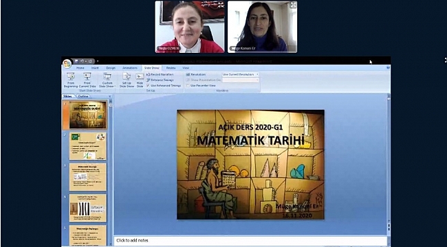
Task: Open the Custom Slide Show dropdown
Action: (x=107, y=80)
